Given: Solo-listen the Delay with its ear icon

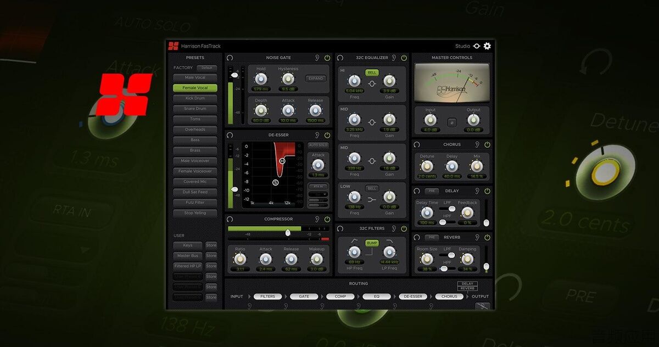Looking at the screenshot, I should (x=477, y=191).
